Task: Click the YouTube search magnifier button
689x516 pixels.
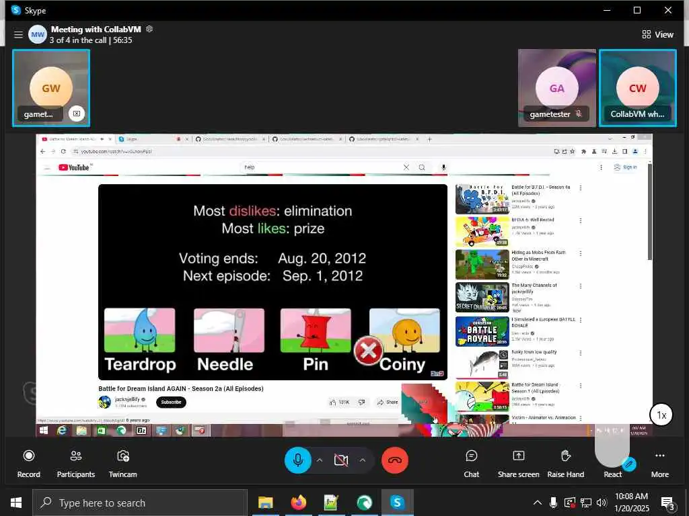Action: click(422, 167)
